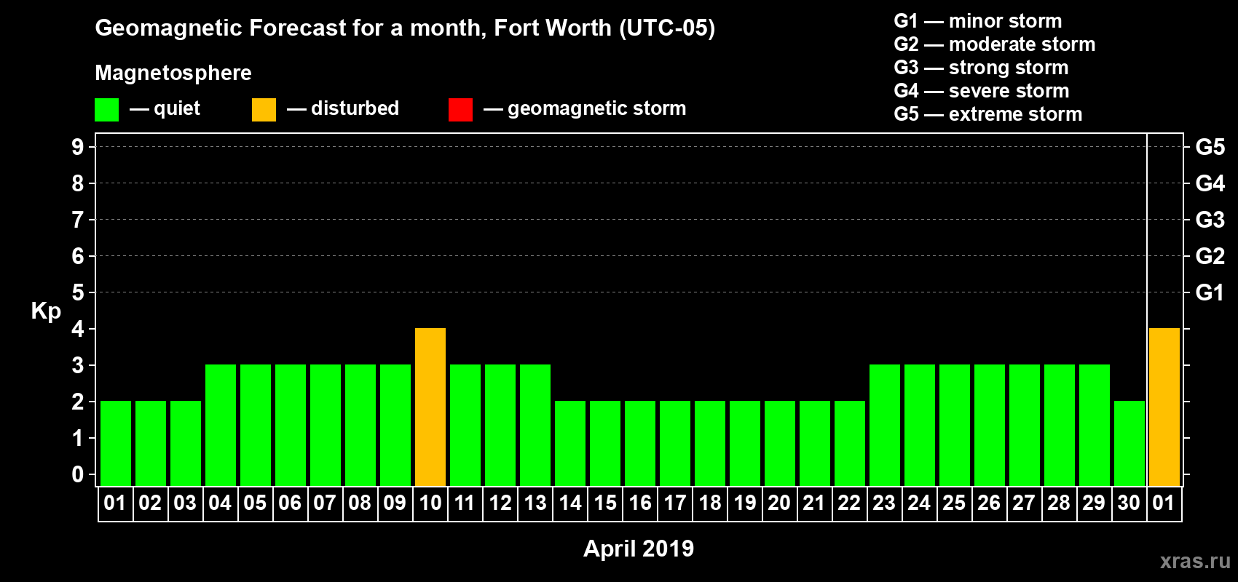Click the Kp axis value 9
1238x582 pixels.
[x=78, y=147]
